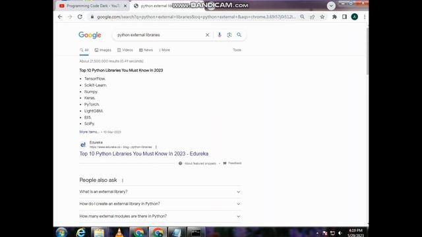422x237 pixels.
Task: Click the 'LightGBM.' list item
Action: (x=94, y=111)
